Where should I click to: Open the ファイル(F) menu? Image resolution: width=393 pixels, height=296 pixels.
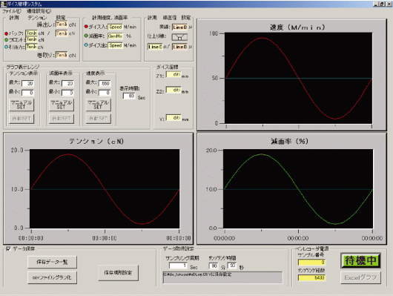(12, 11)
